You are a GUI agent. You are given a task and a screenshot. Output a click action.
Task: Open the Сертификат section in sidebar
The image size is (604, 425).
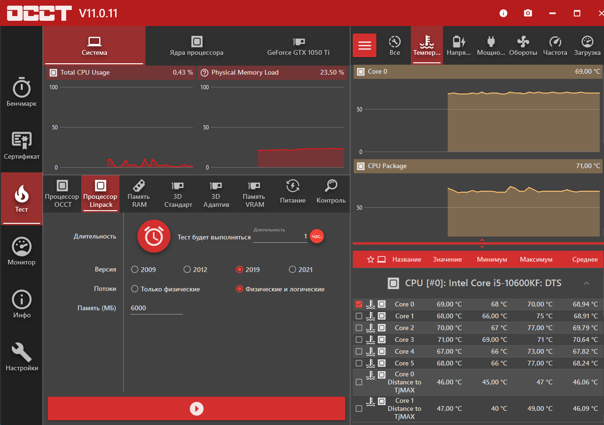pos(21,146)
